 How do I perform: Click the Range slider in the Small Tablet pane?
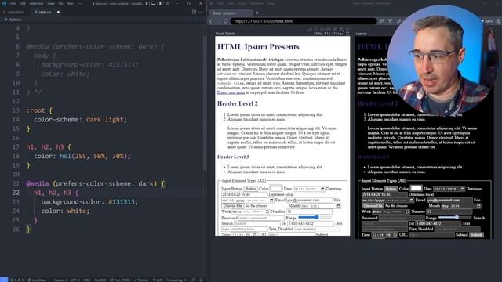pyautogui.click(x=315, y=218)
